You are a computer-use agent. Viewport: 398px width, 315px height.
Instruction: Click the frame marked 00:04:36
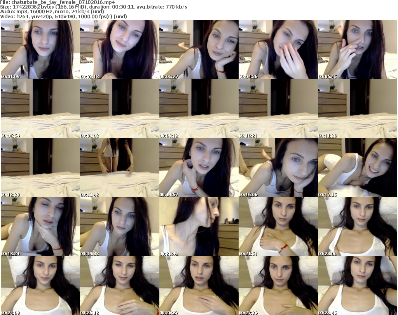(278, 49)
